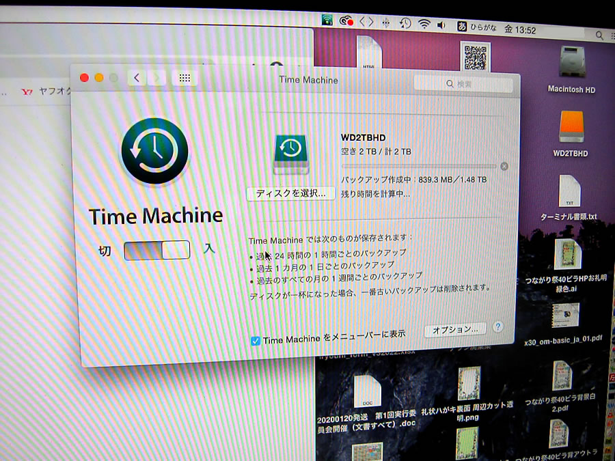This screenshot has width=615, height=461.
Task: Click the WD2TBHD backup disk icon in the window
Action: (290, 154)
